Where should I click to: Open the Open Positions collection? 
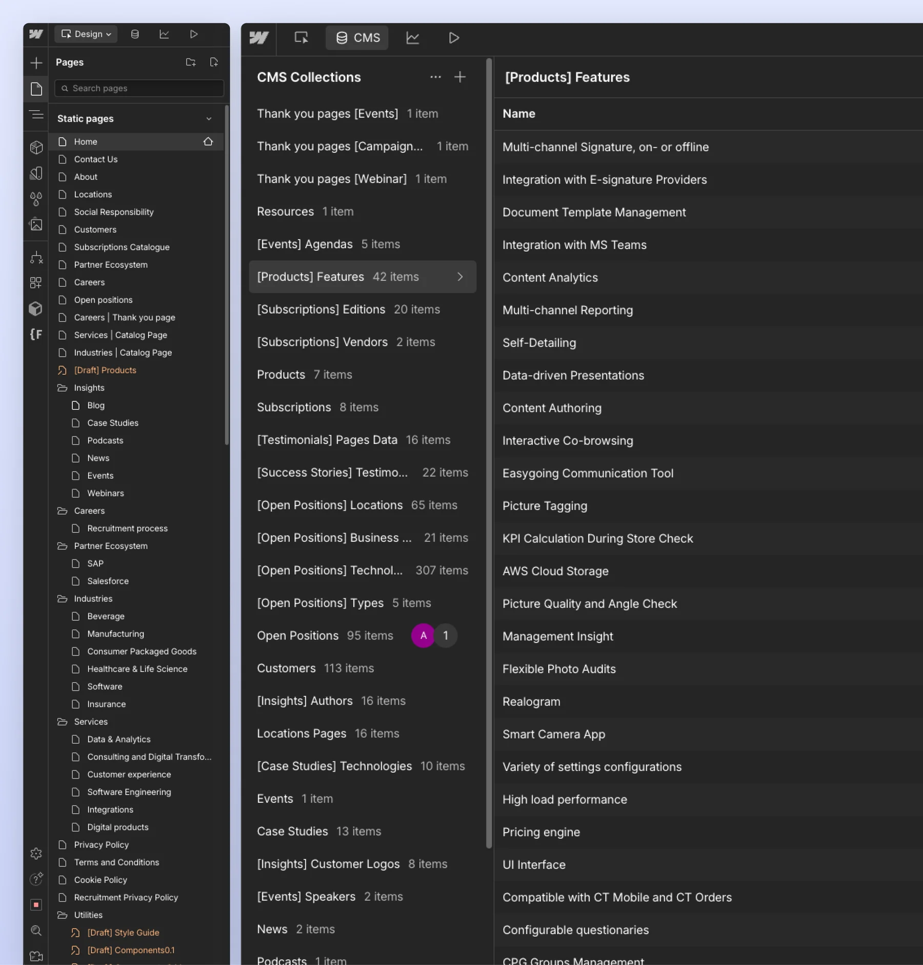363,635
